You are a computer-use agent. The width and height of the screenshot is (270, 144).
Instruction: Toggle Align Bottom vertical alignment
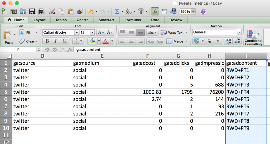pos(140,32)
